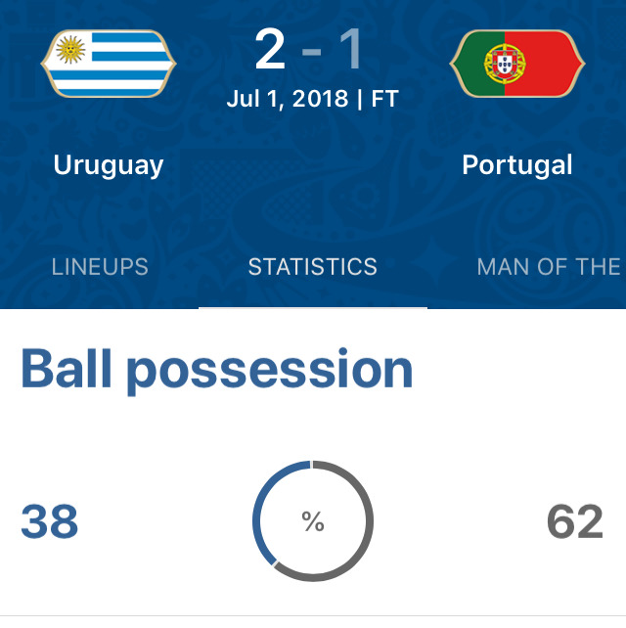Tap Uruguay's score digit 2
Screen dimensions: 626x628
(270, 50)
